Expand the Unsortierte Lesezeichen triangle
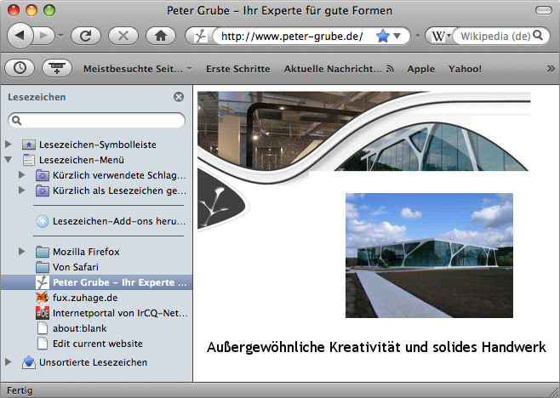The width and height of the screenshot is (560, 398). pyautogui.click(x=9, y=362)
